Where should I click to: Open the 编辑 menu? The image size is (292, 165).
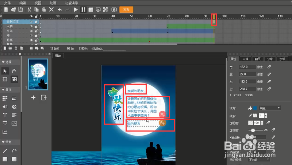click(23, 3)
